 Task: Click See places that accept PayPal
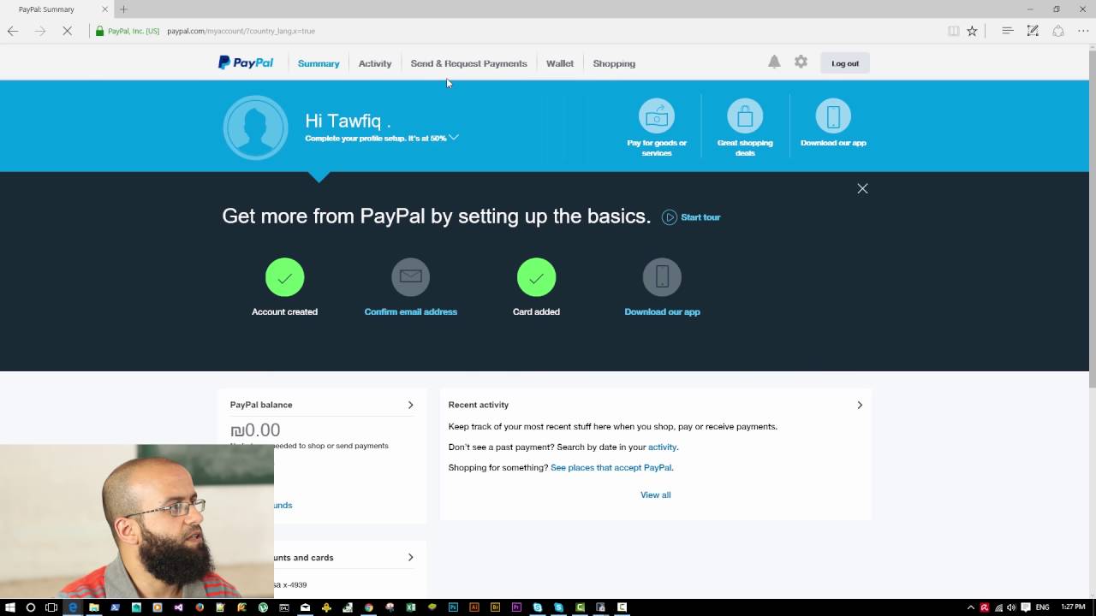(611, 467)
